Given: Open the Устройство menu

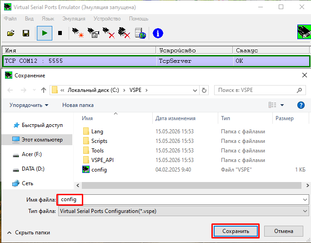Looking at the screenshot, I should pos(107,19).
